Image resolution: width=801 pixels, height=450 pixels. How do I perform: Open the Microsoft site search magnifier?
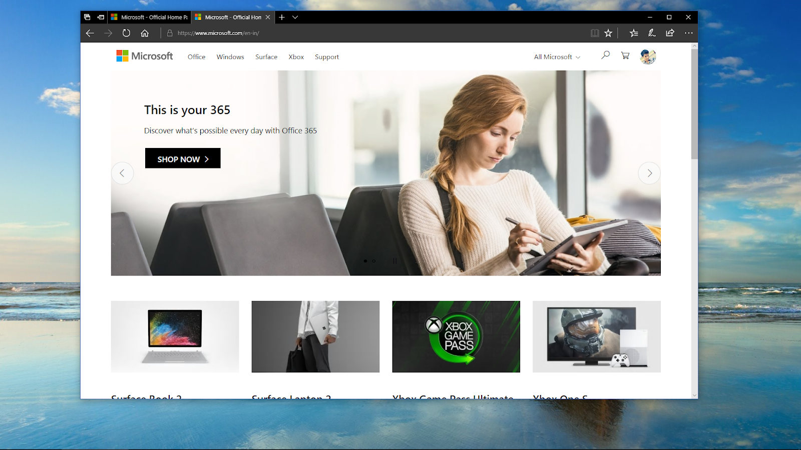[605, 55]
